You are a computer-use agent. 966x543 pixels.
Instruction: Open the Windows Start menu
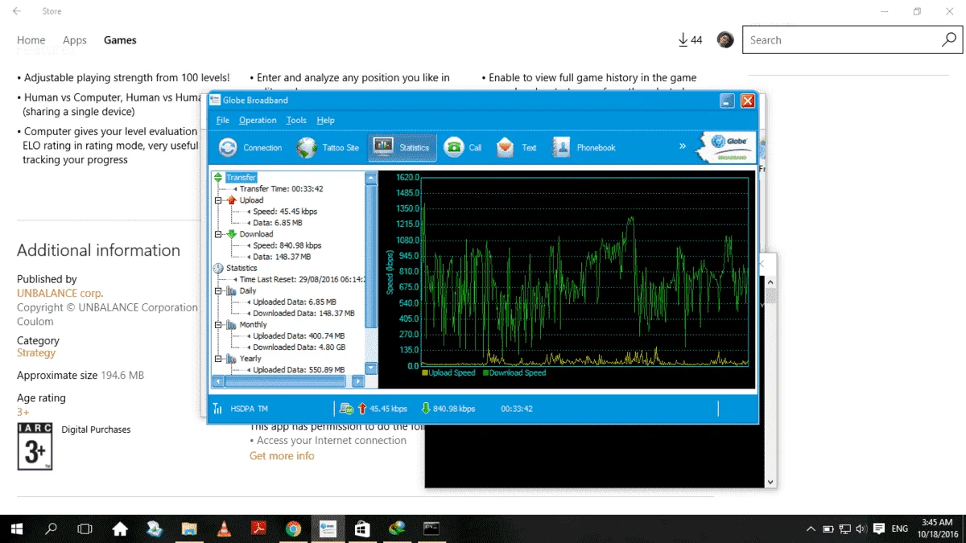coord(17,529)
